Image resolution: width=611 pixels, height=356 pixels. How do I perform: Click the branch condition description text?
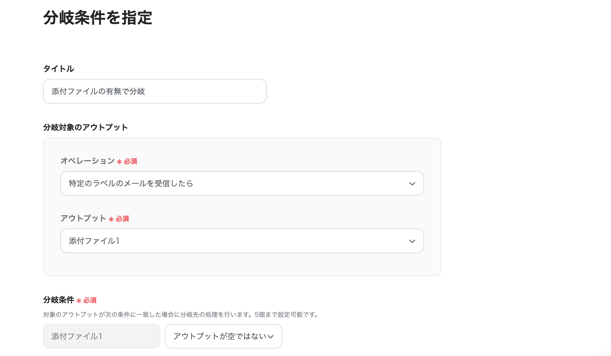180,315
